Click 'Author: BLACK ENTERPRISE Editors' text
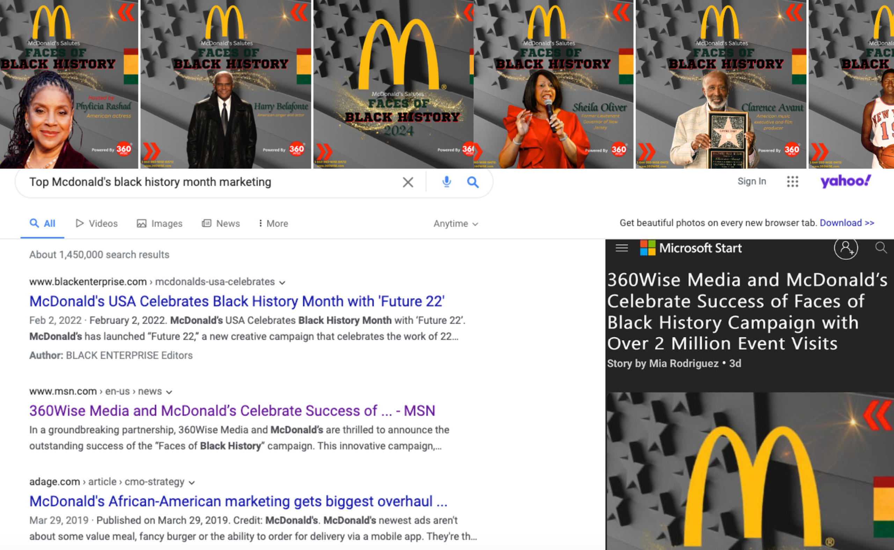The width and height of the screenshot is (894, 550). pos(111,355)
